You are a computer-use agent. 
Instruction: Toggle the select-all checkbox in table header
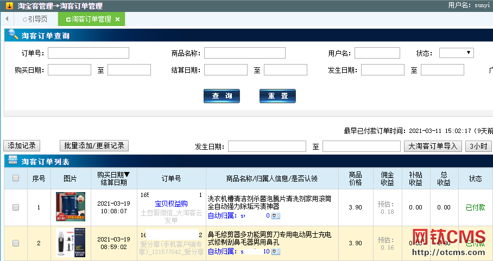click(16, 178)
